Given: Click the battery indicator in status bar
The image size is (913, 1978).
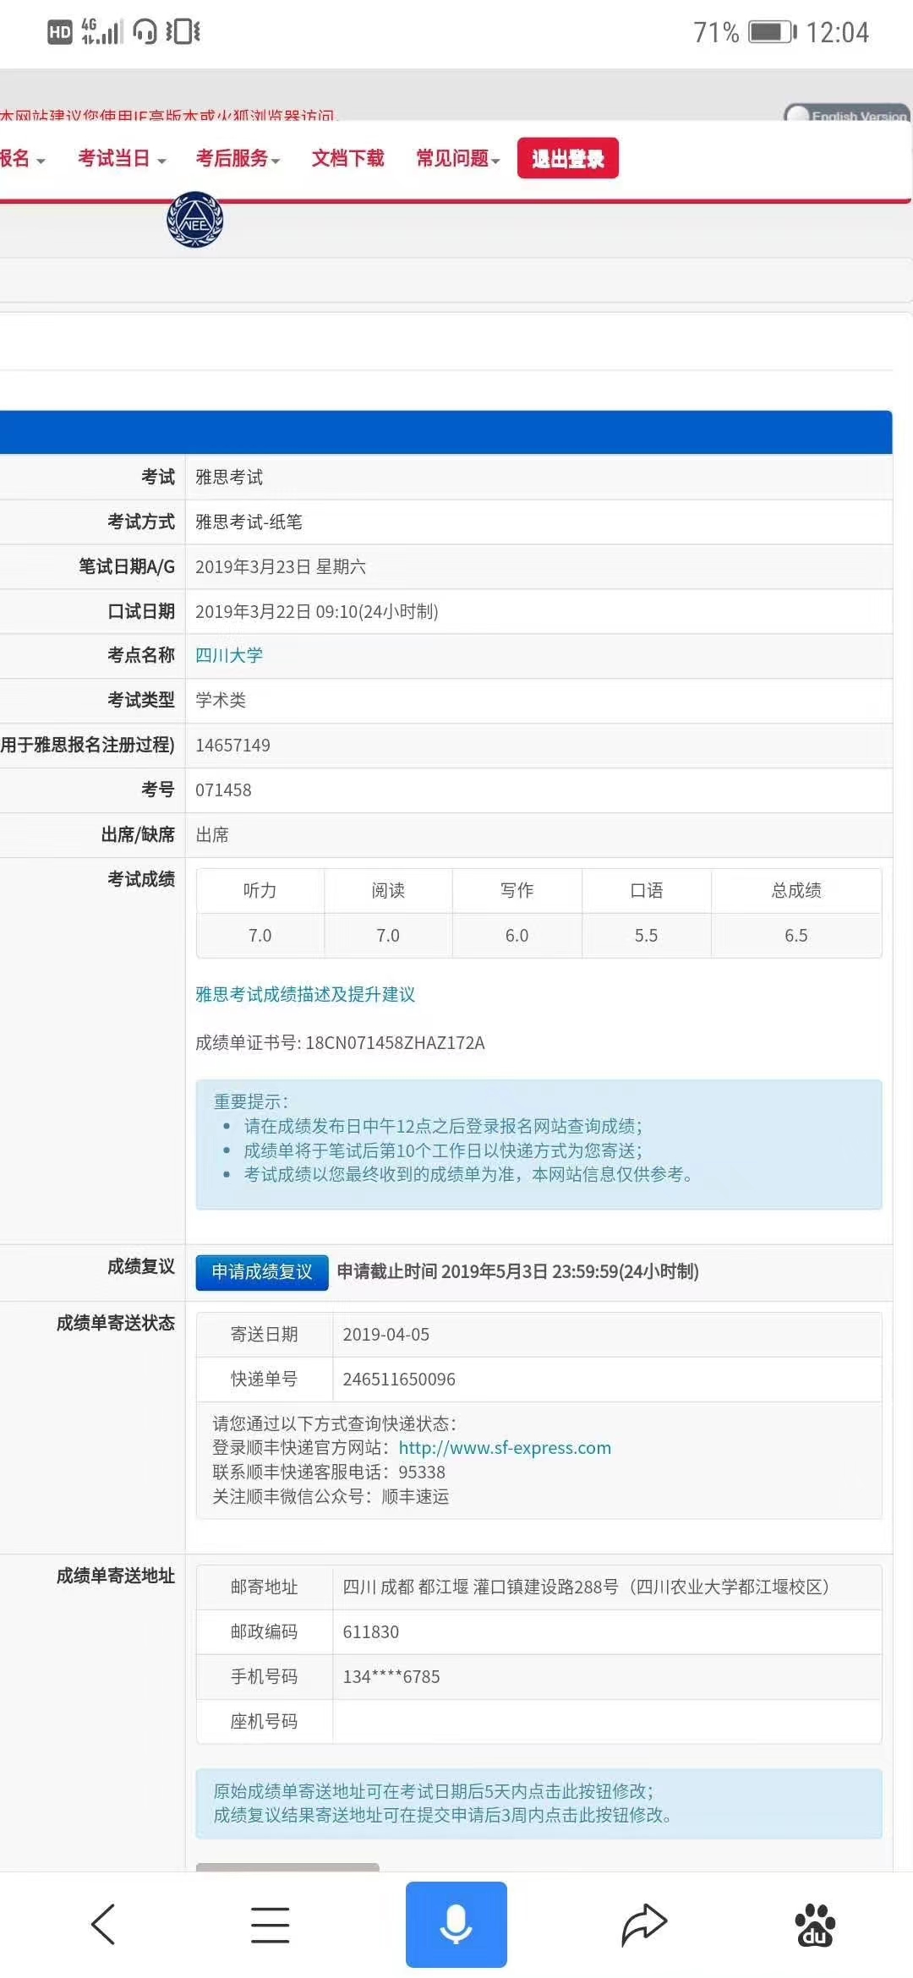Looking at the screenshot, I should coord(772,32).
